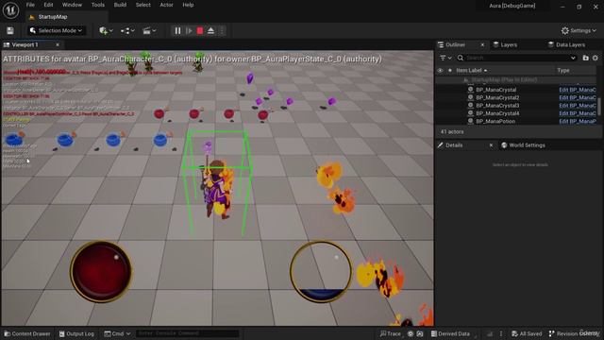Select the Details panel tab
This screenshot has height=340, width=604.
(x=454, y=145)
